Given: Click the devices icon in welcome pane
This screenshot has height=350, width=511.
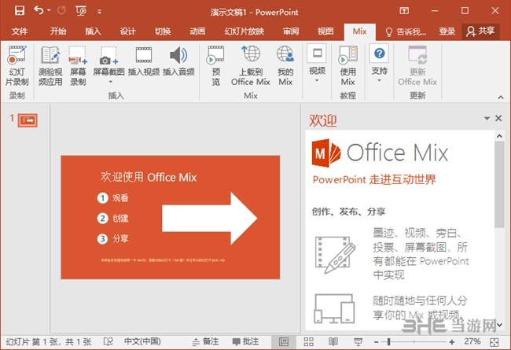Looking at the screenshot, I should click(335, 308).
